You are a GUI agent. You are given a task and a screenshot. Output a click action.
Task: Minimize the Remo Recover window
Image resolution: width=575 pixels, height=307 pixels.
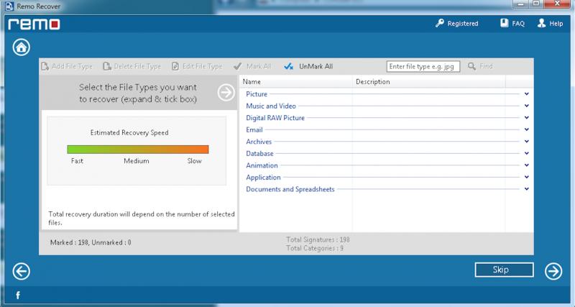tap(521, 4)
